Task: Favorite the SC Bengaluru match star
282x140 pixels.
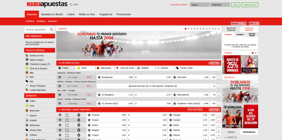Action: [60, 95]
